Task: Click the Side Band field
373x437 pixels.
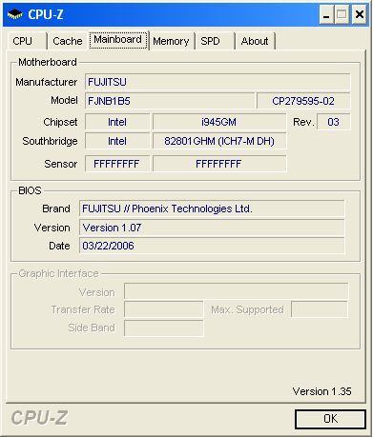Action: [x=163, y=328]
